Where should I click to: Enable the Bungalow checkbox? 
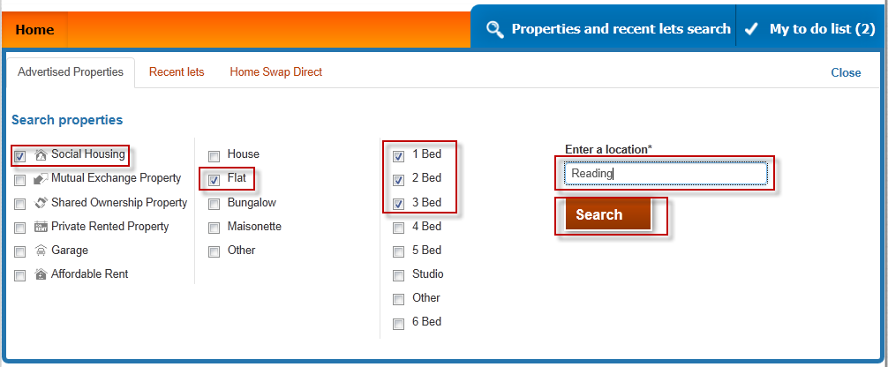[x=214, y=204]
